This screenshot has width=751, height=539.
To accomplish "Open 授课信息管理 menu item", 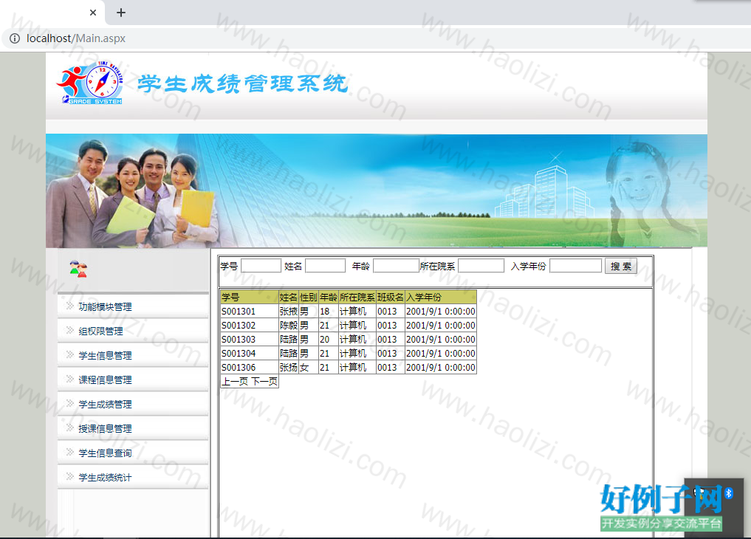I will pyautogui.click(x=105, y=429).
